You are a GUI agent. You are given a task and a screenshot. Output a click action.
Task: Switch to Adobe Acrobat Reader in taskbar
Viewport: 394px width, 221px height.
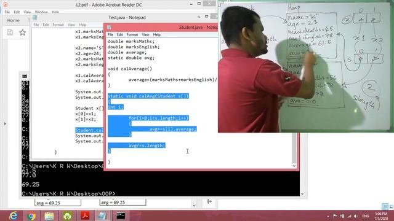85,215
